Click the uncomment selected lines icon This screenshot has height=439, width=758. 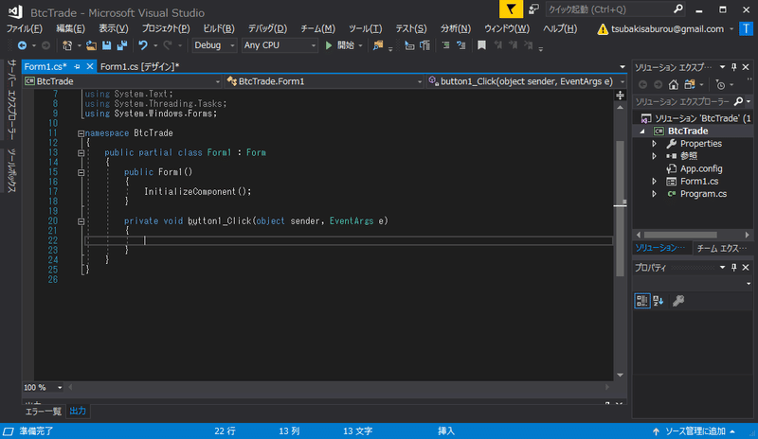click(461, 45)
